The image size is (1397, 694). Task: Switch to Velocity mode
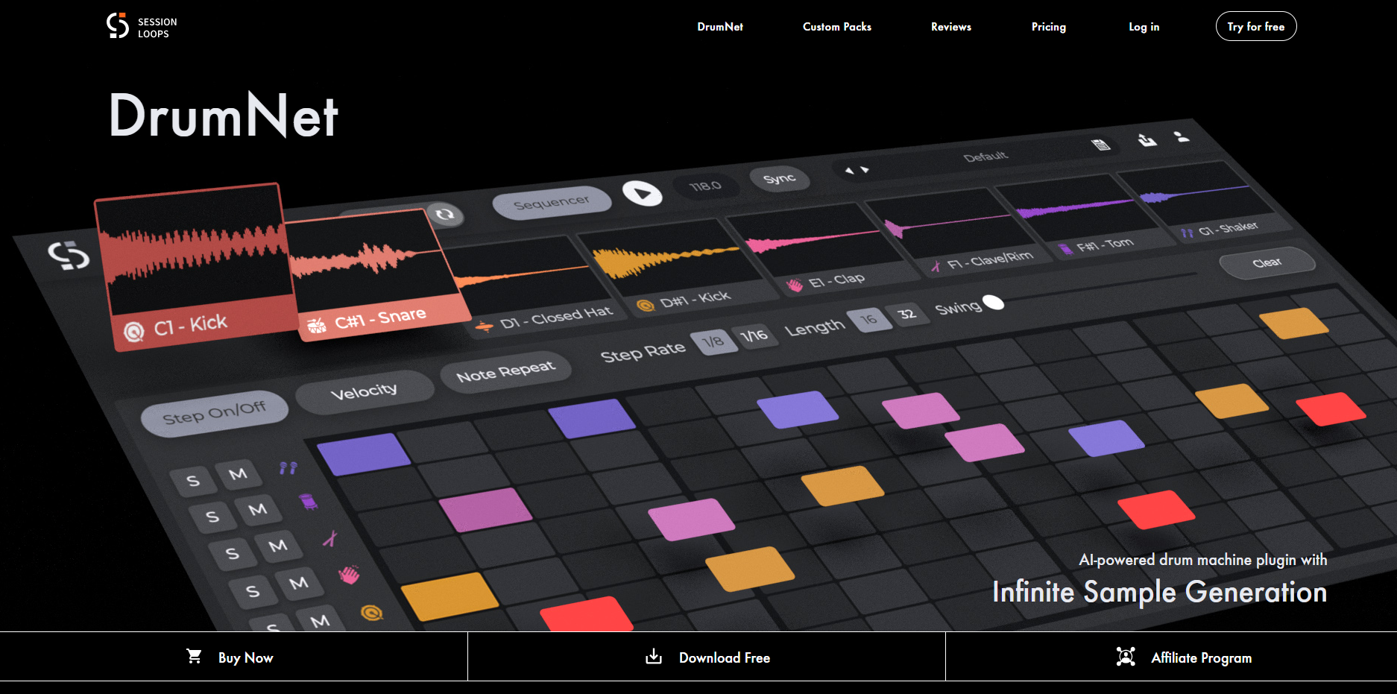364,391
